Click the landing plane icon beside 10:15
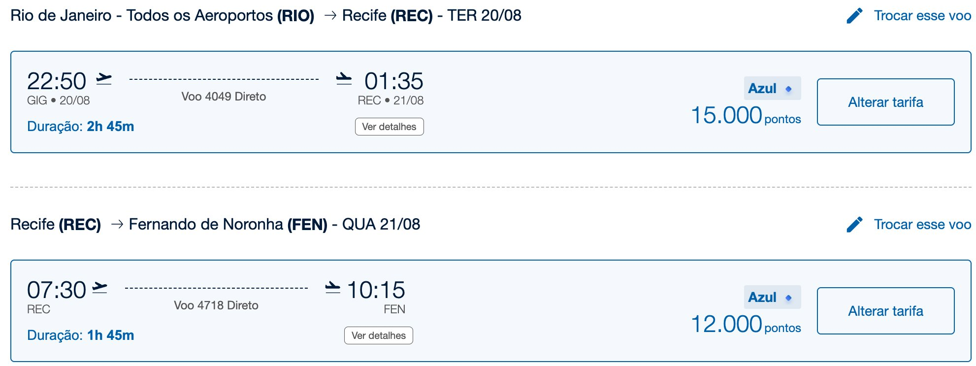The image size is (976, 366). (333, 288)
